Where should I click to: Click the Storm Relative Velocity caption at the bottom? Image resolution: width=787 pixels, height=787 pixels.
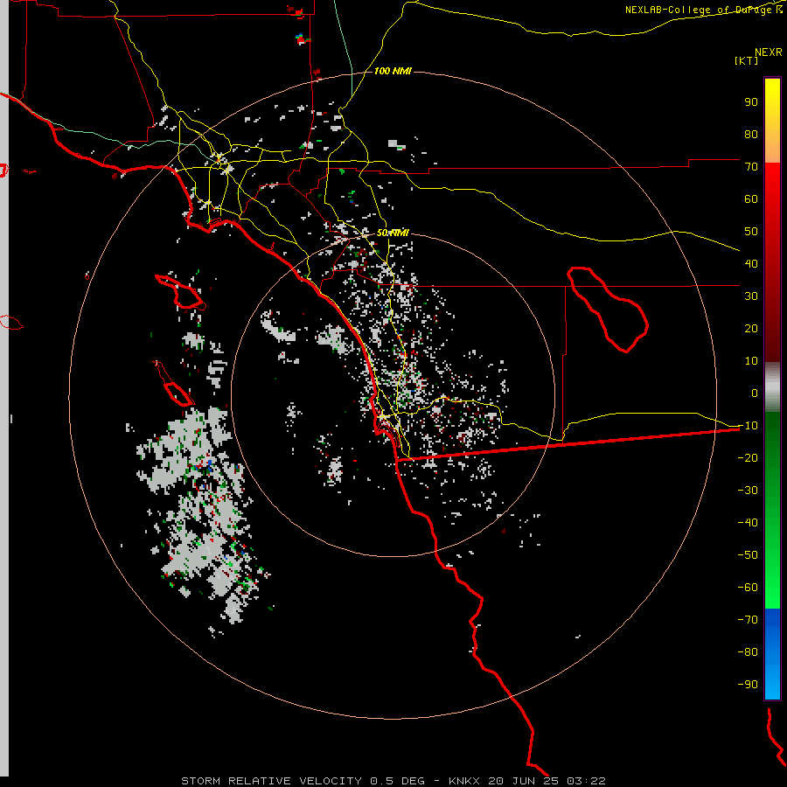[x=393, y=781]
